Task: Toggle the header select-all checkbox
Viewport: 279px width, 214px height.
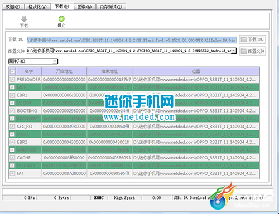Action: [x=12, y=71]
